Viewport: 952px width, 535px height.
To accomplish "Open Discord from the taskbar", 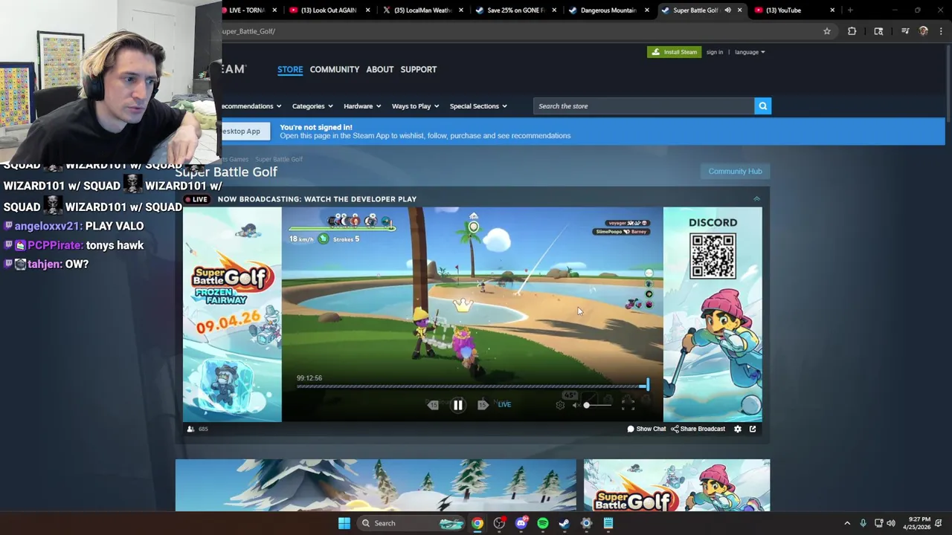I will pyautogui.click(x=521, y=523).
